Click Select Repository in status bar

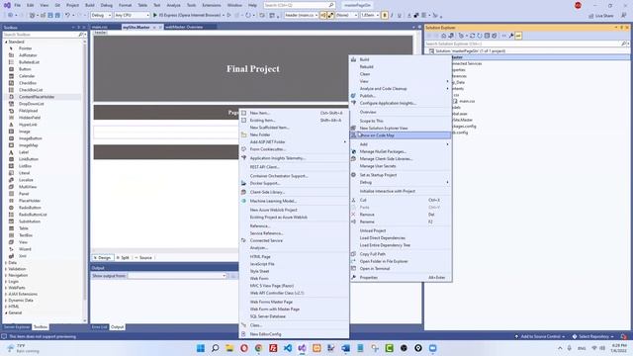pos(593,336)
